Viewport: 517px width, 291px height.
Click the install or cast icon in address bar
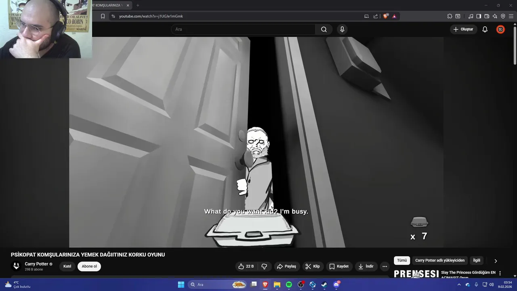[x=366, y=16]
